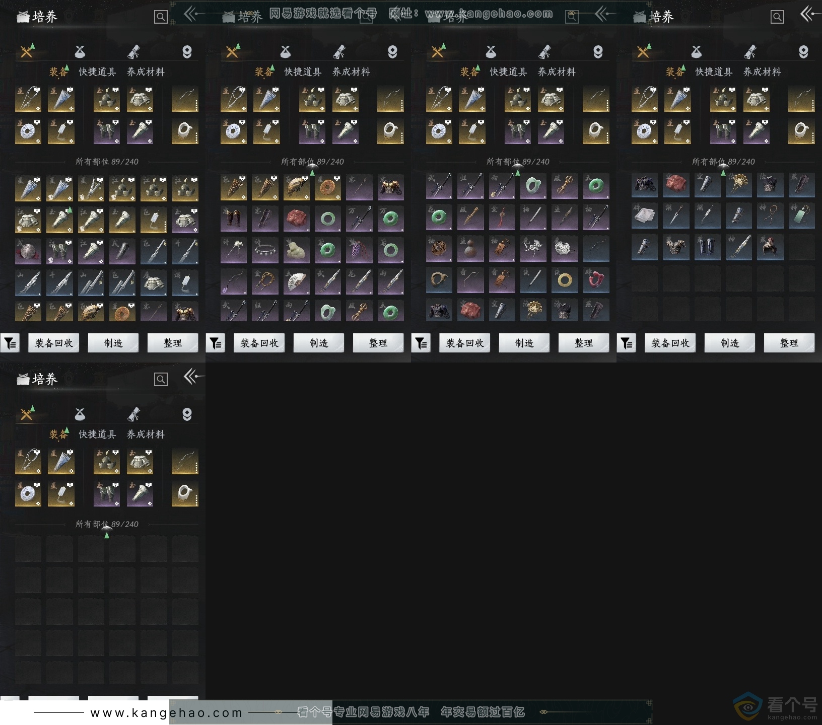Image resolution: width=822 pixels, height=725 pixels.
Task: Select the equipped leg armor slot in the fourth panel
Action: click(x=724, y=131)
